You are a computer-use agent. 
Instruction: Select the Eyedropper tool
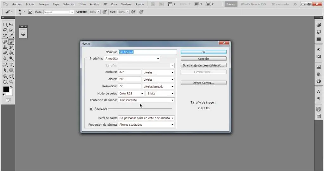click(11, 35)
